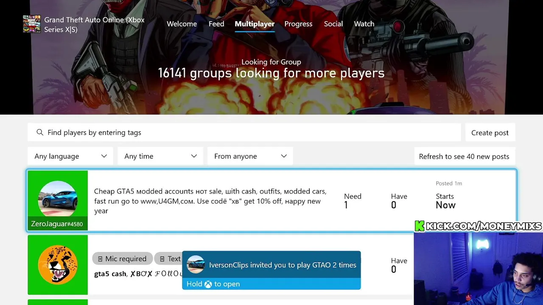Click the Grand Theft Auto Online title text

tap(94, 25)
